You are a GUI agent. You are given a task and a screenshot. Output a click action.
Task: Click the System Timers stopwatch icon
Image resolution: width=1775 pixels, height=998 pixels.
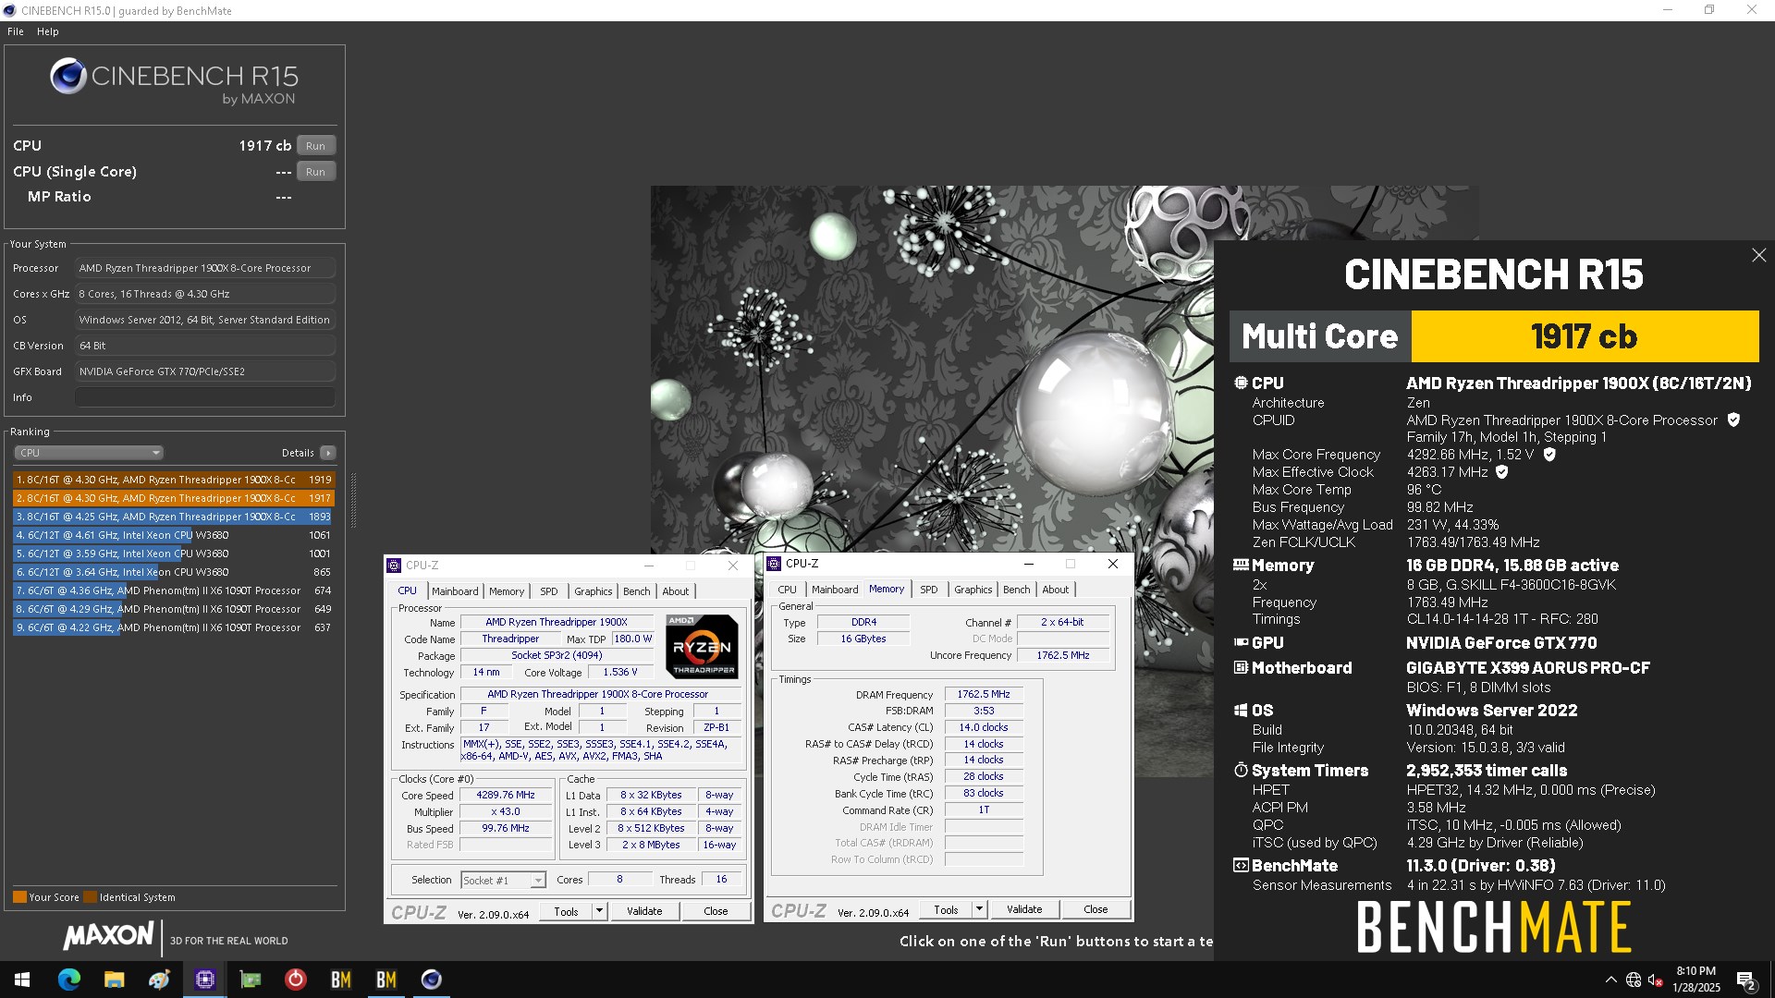[x=1241, y=770]
